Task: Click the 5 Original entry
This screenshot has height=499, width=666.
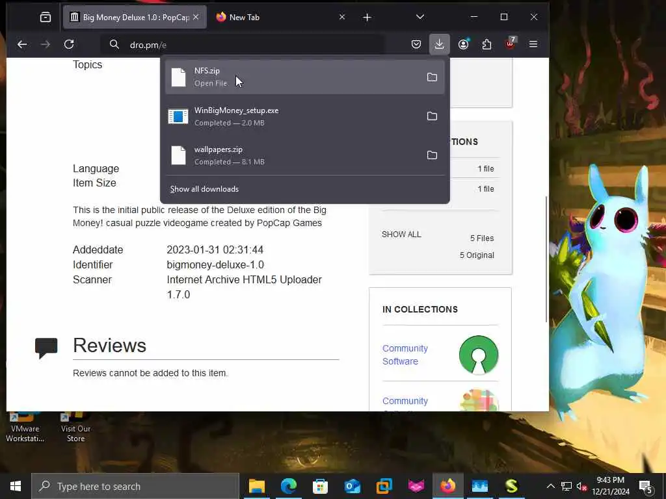Action: tap(477, 255)
